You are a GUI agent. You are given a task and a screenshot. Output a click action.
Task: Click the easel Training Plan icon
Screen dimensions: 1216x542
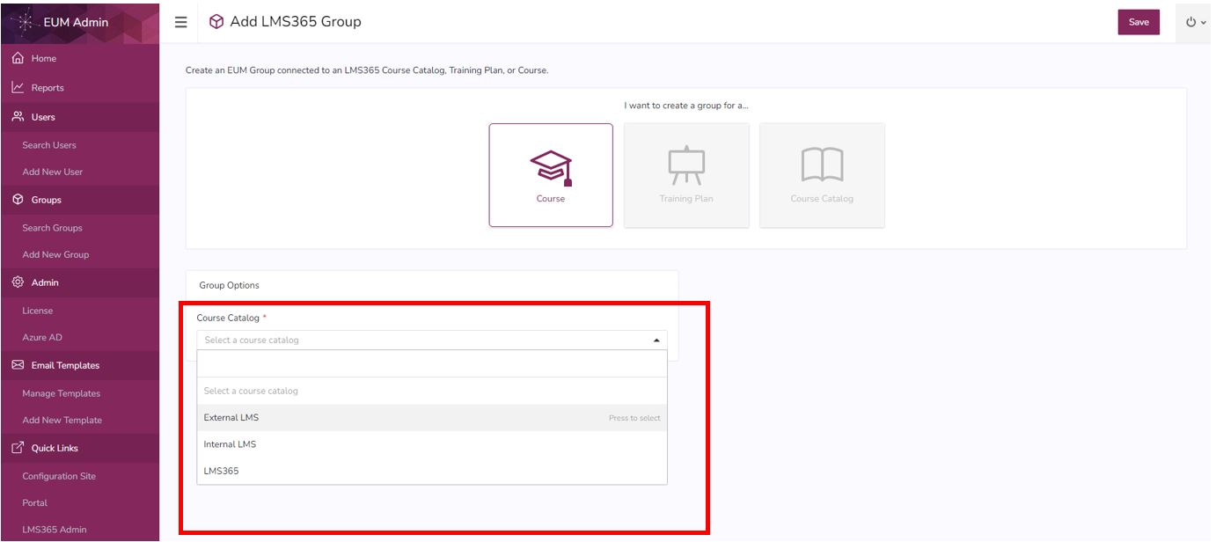click(686, 165)
